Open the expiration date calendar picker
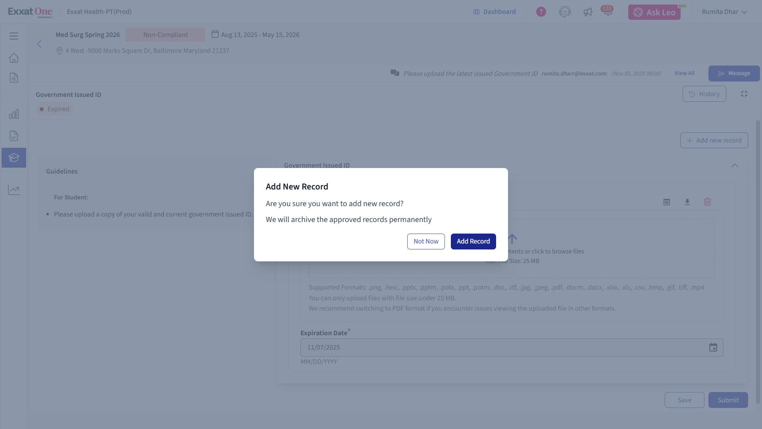This screenshot has width=762, height=429. pyautogui.click(x=713, y=348)
